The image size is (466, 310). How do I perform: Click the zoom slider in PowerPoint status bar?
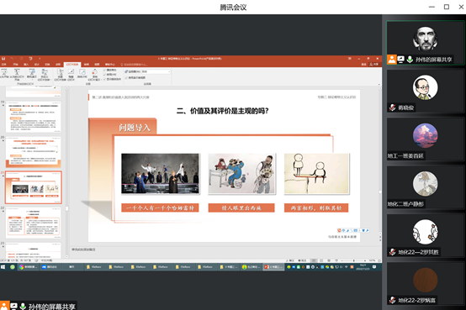tap(353, 260)
